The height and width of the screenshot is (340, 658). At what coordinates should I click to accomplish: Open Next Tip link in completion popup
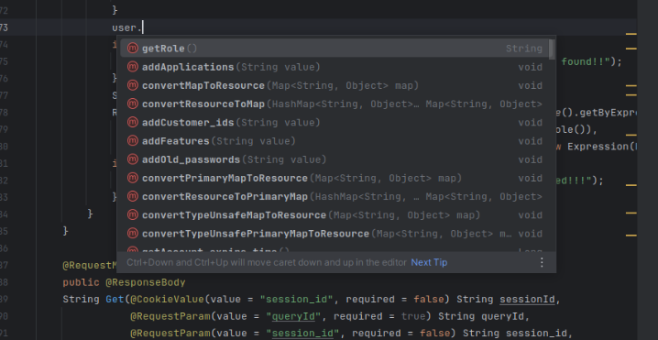[x=429, y=262]
